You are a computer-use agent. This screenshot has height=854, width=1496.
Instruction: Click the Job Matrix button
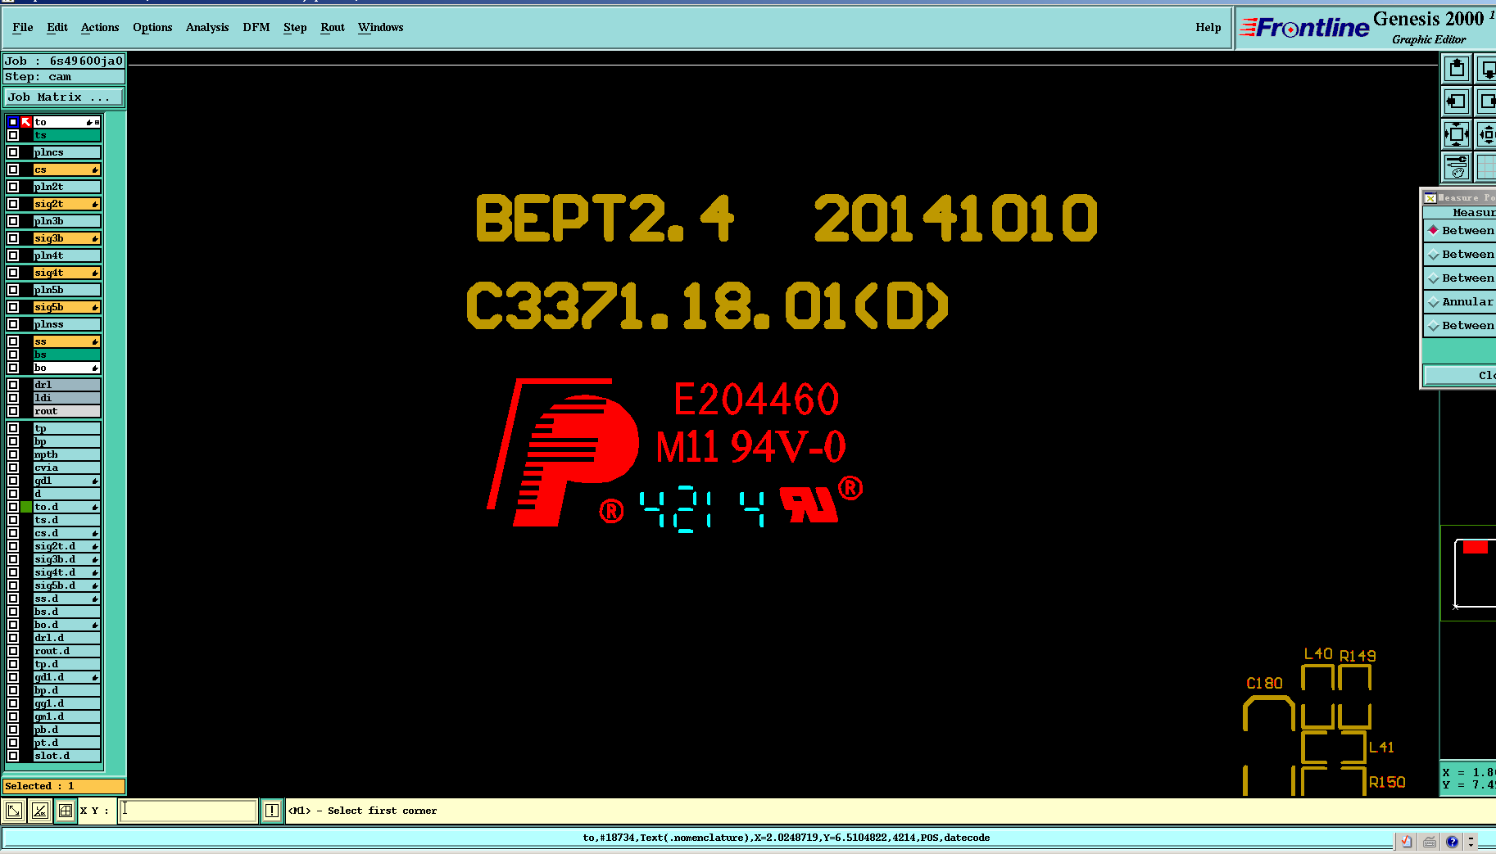pyautogui.click(x=64, y=97)
